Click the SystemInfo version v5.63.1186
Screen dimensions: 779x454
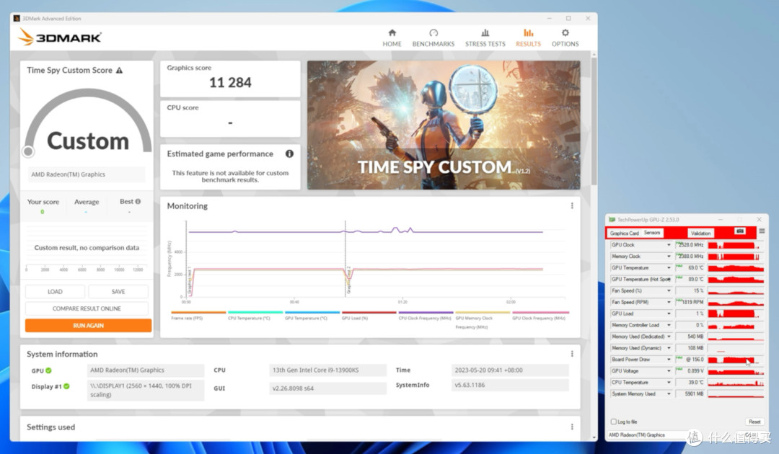pos(510,385)
